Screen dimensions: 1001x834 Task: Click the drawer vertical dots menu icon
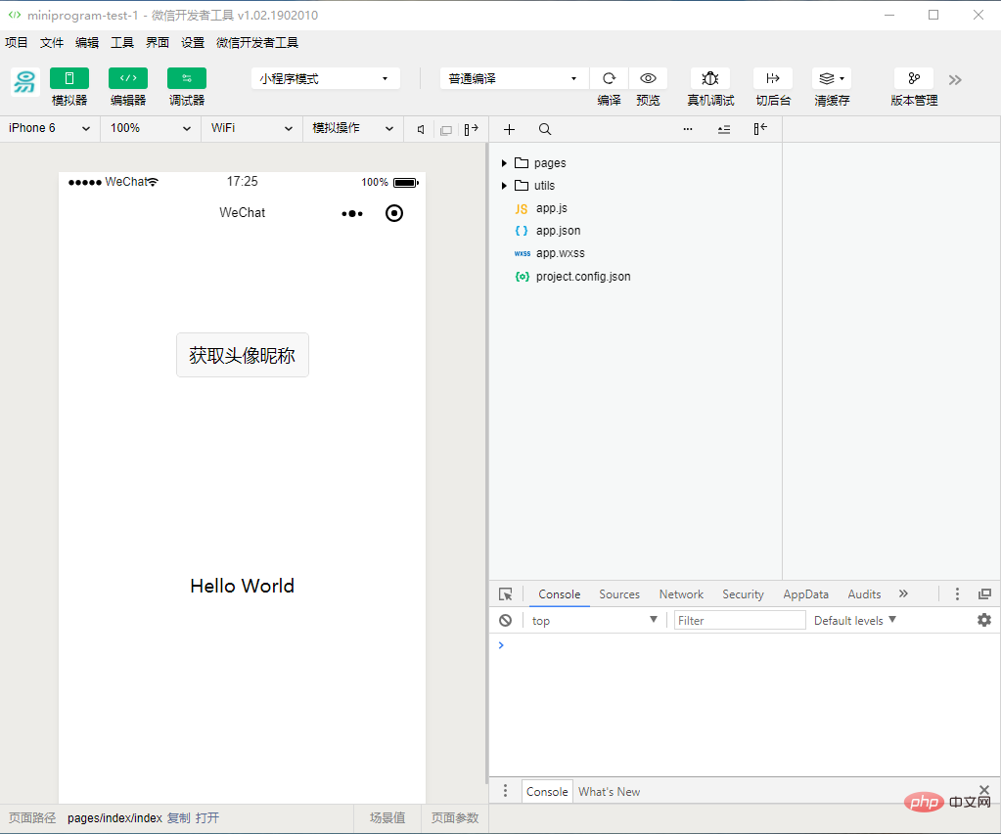pyautogui.click(x=505, y=791)
